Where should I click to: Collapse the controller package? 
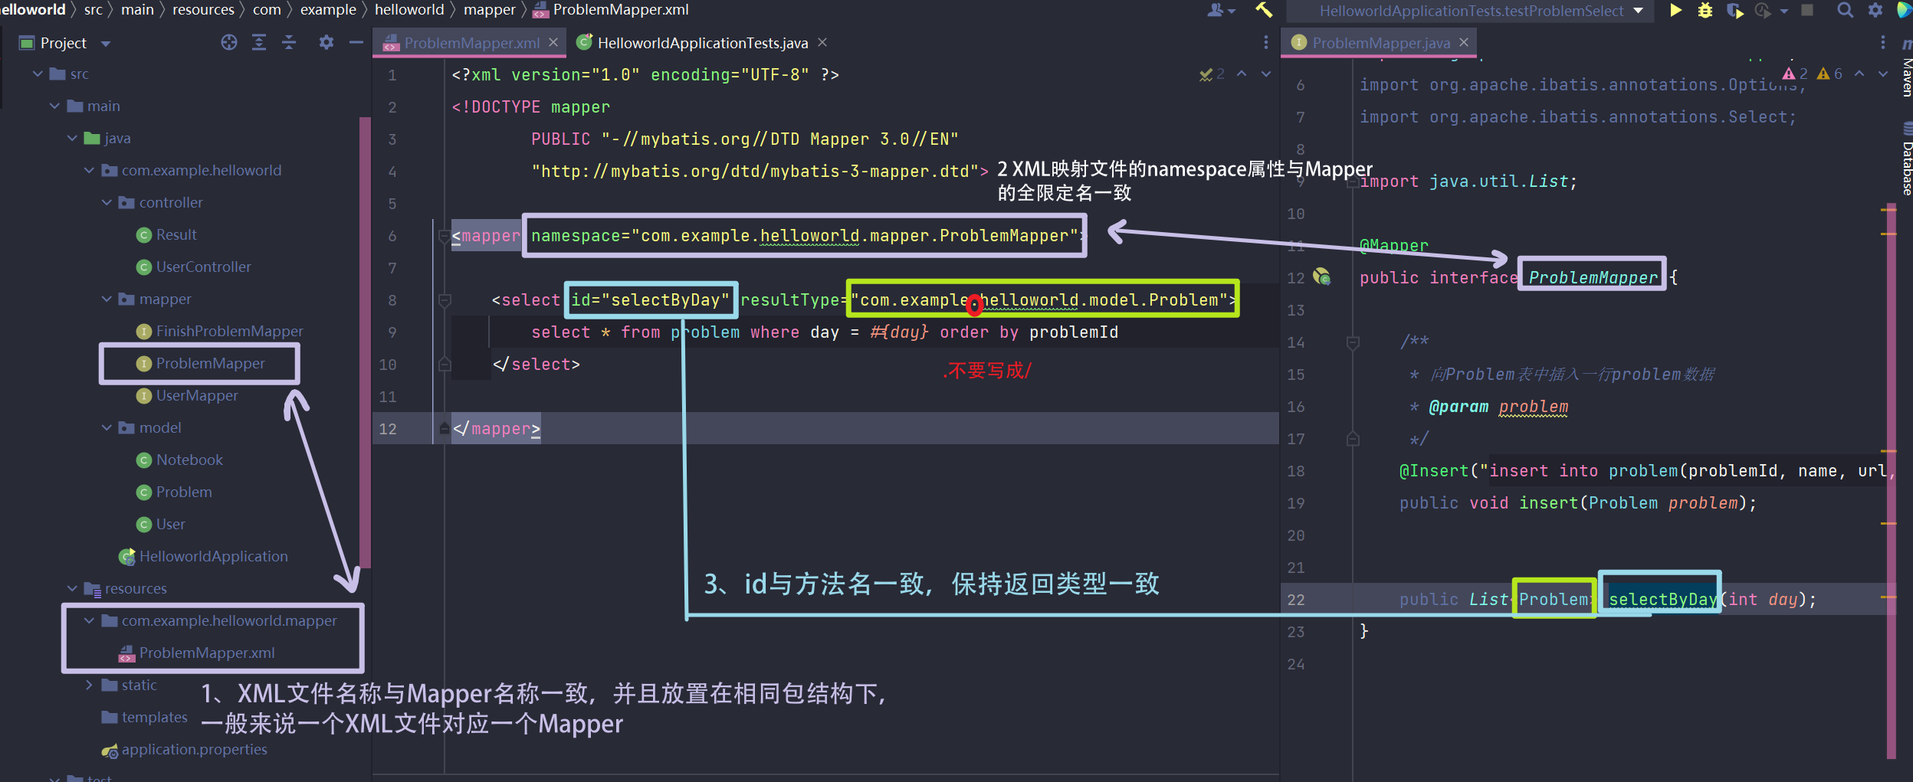click(107, 203)
